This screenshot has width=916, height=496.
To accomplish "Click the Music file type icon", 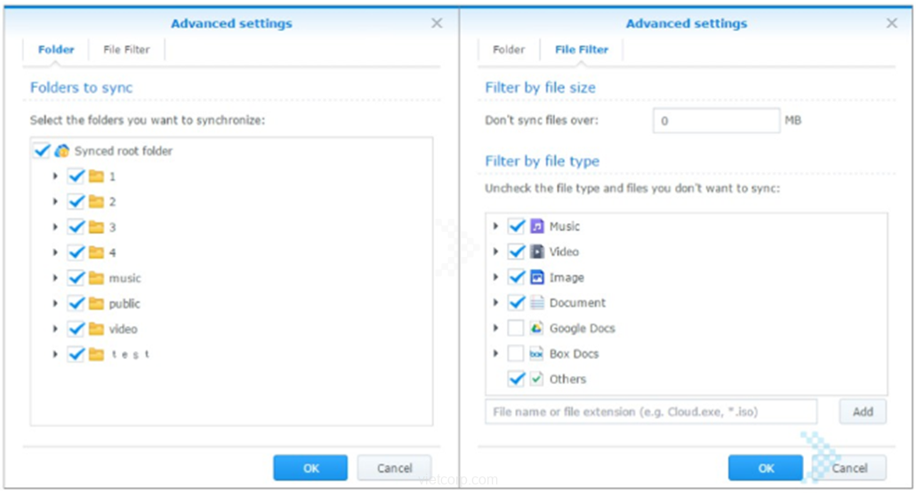I will coord(536,227).
